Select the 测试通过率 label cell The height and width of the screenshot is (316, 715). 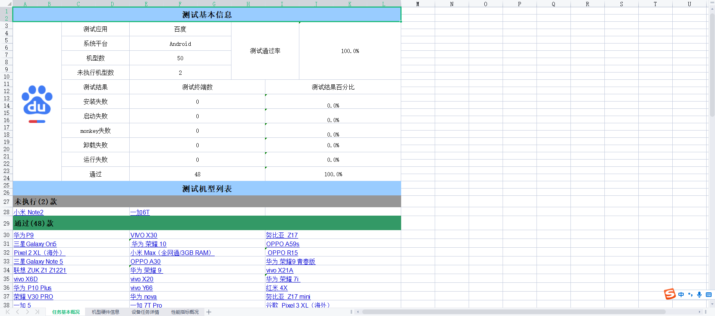[265, 51]
